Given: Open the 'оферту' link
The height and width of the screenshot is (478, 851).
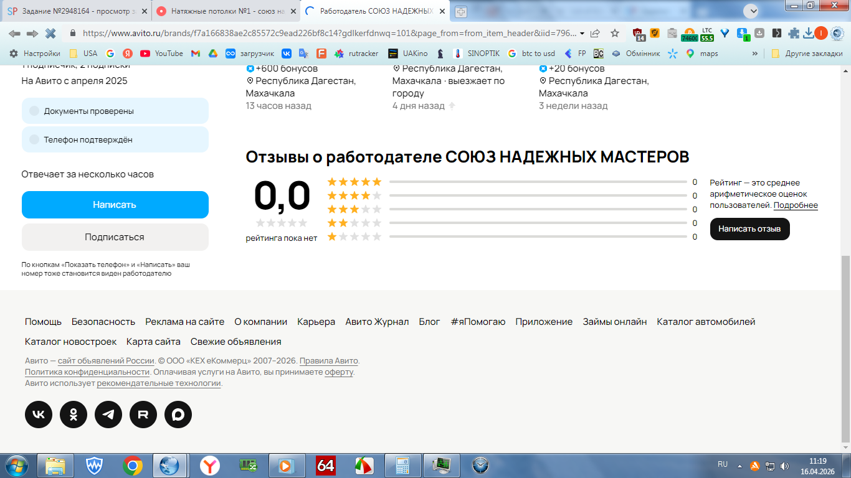Looking at the screenshot, I should pyautogui.click(x=339, y=372).
